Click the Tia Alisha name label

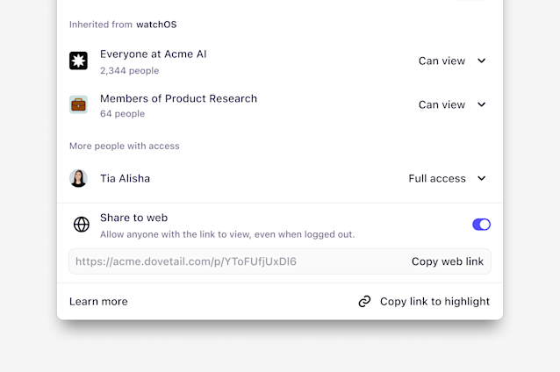(125, 178)
